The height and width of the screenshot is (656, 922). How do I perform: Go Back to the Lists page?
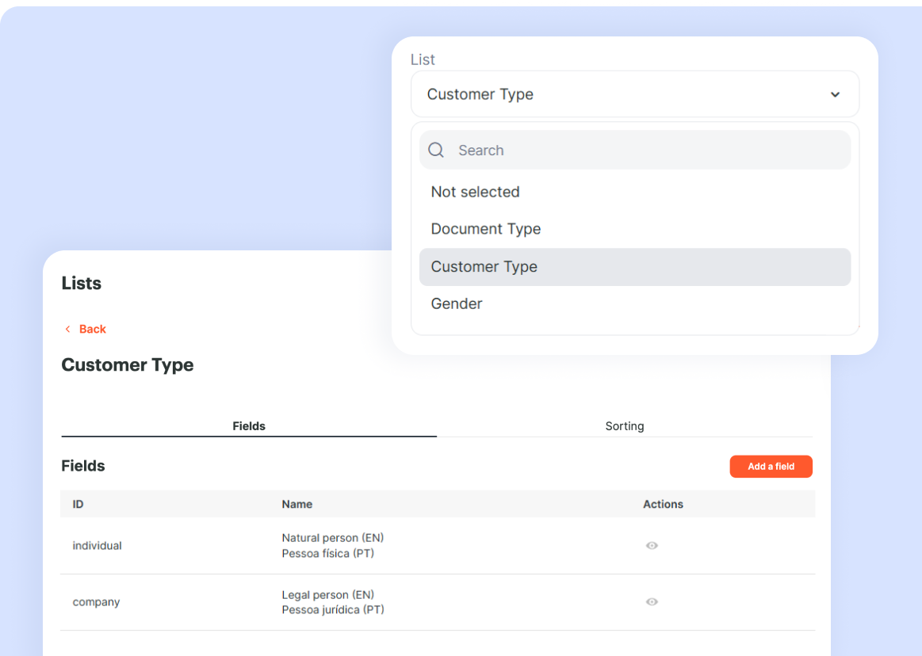click(x=86, y=329)
